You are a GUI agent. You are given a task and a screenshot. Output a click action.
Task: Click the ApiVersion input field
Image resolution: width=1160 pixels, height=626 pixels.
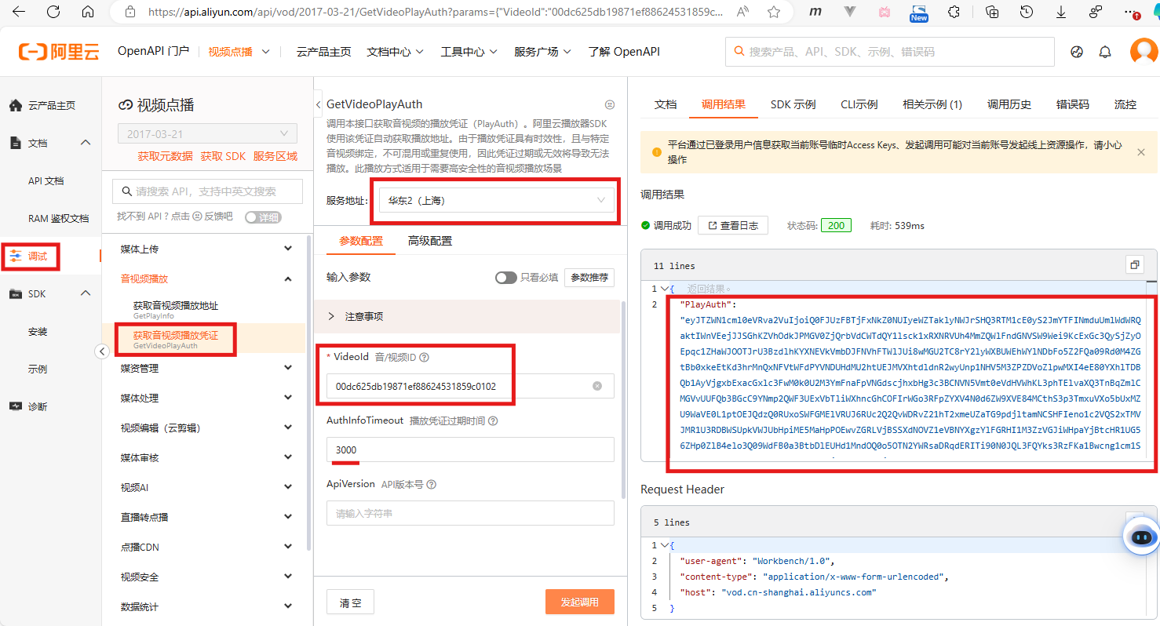470,513
